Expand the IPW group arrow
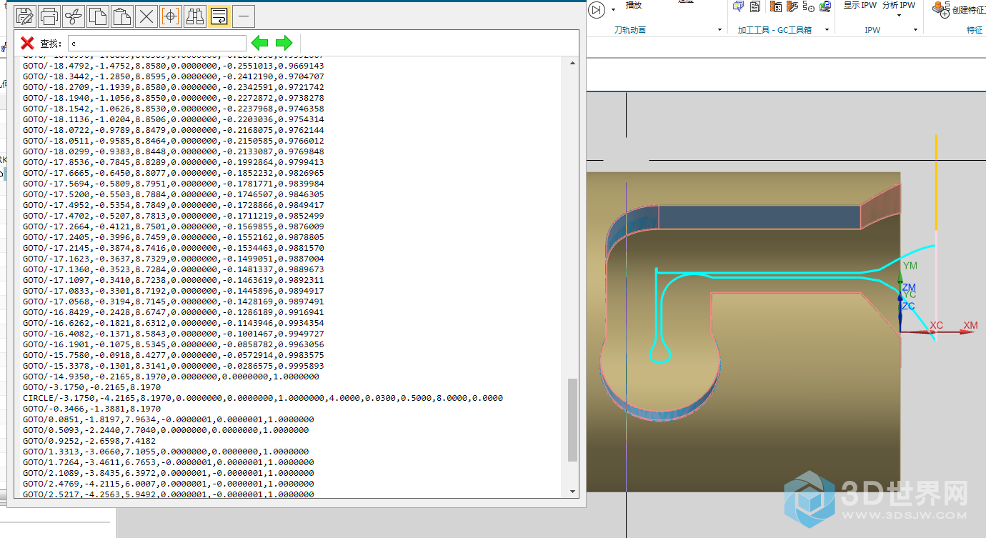The height and width of the screenshot is (538, 986). 916,30
